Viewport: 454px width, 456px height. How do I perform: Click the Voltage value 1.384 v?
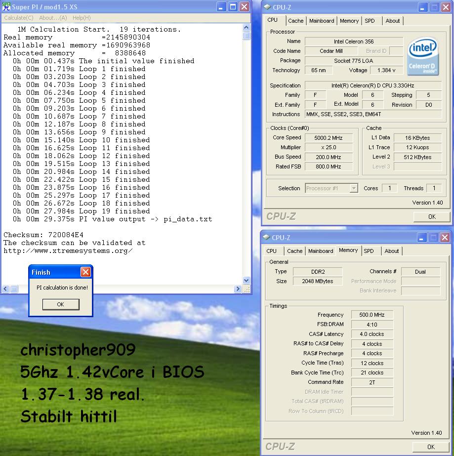tap(386, 70)
